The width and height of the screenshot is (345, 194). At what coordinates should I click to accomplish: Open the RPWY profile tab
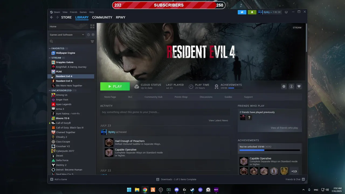(x=120, y=17)
